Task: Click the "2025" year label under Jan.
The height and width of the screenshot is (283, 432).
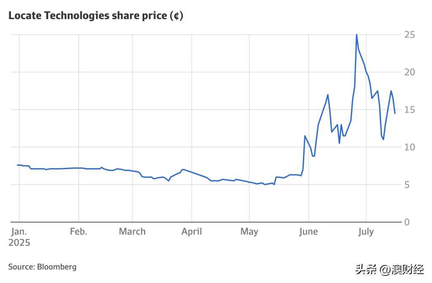Action: 19,243
